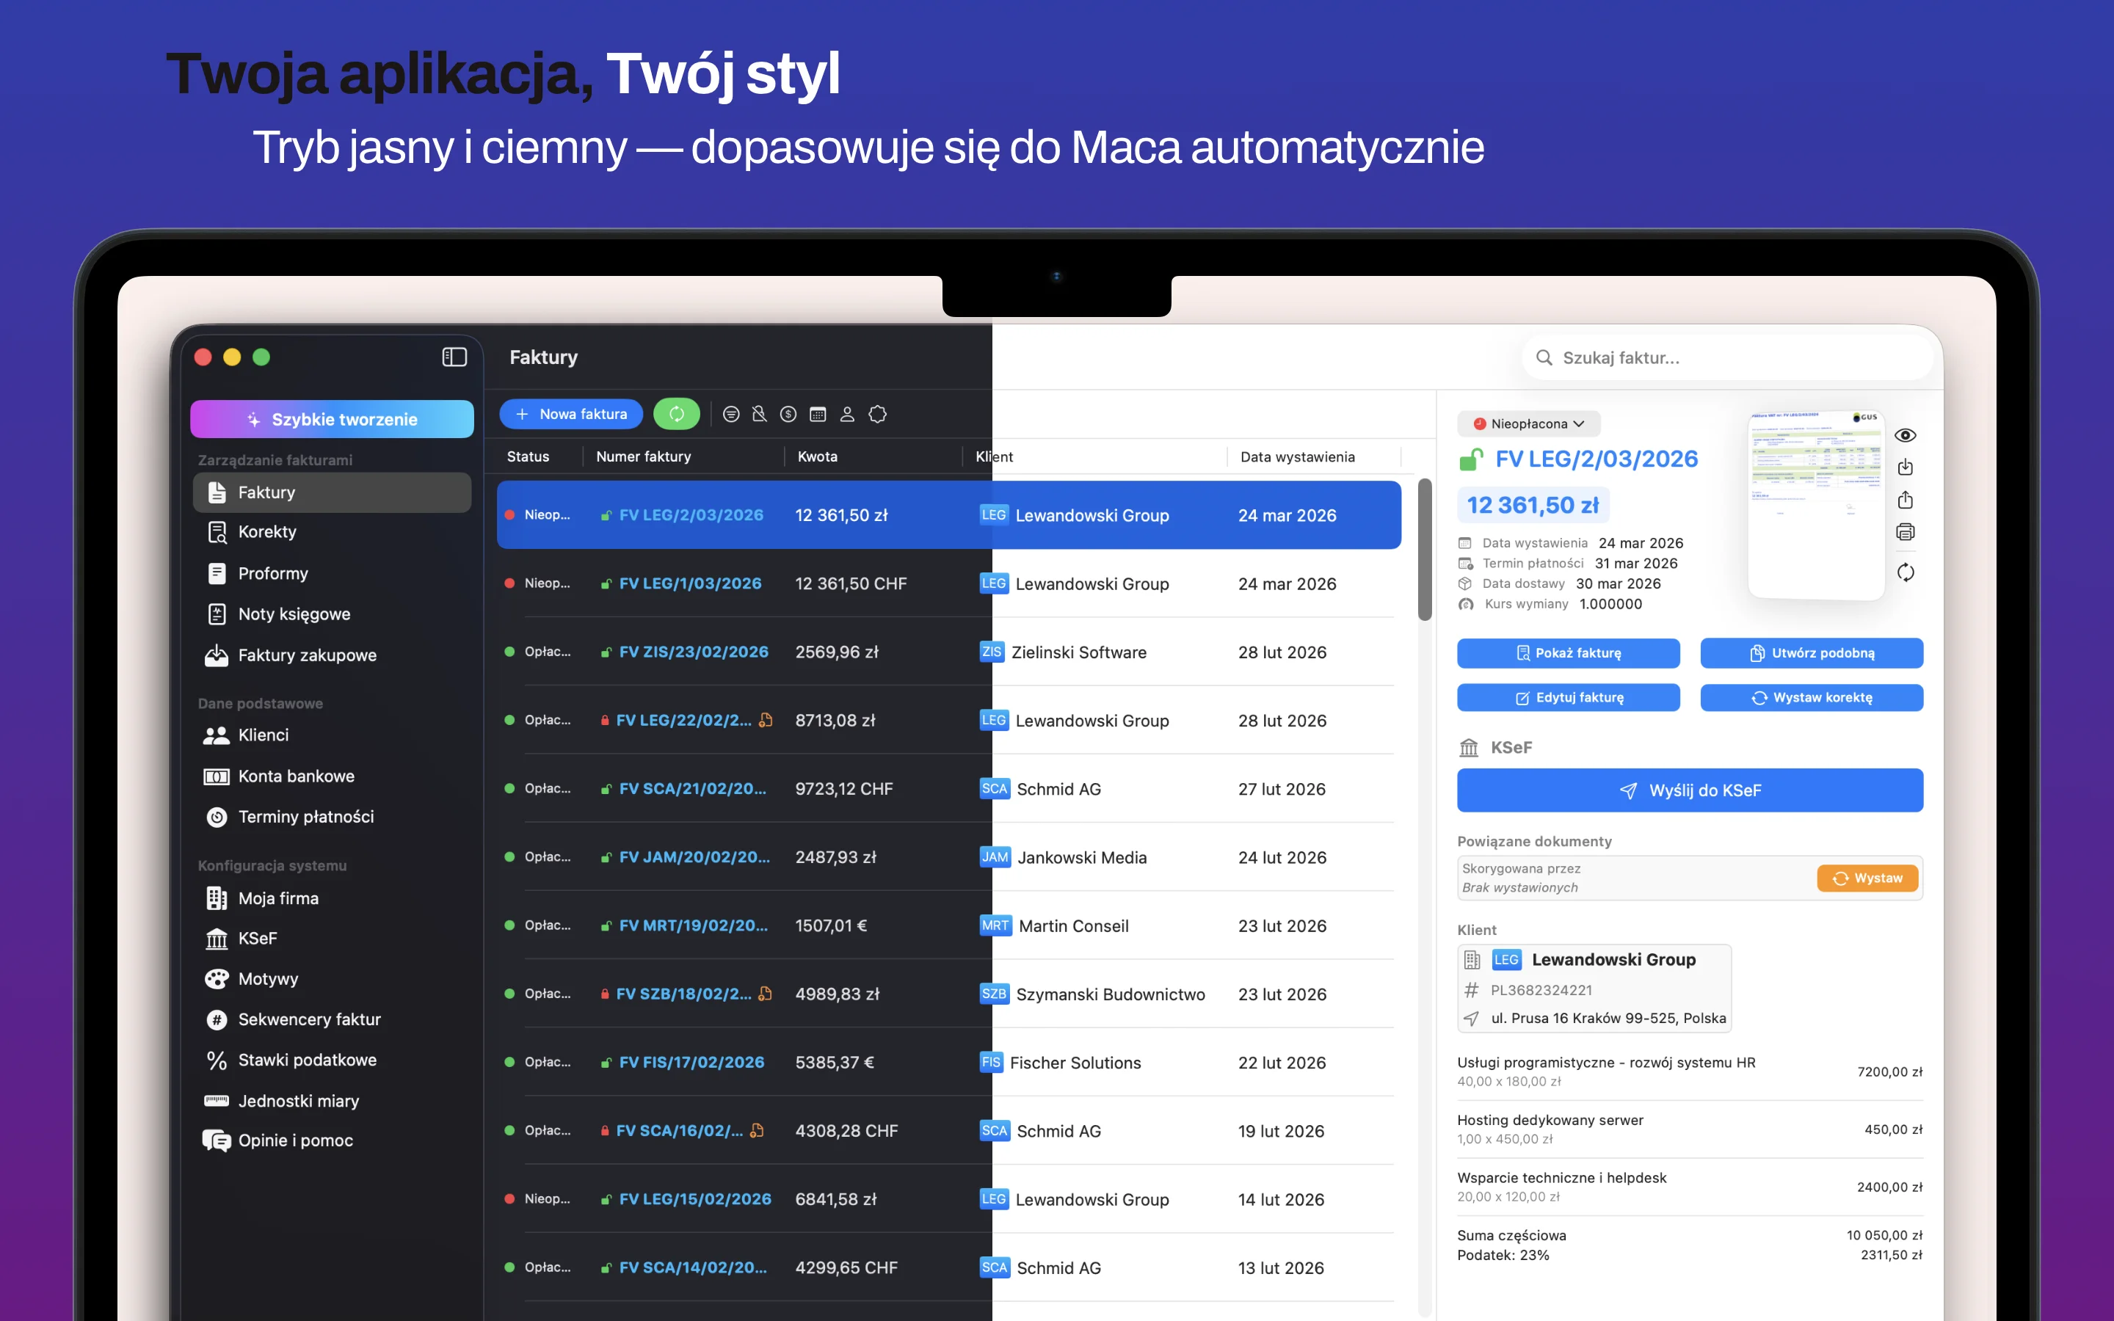Click the orange document icon on FV SZB/18/02 row
The image size is (2114, 1321).
766,994
